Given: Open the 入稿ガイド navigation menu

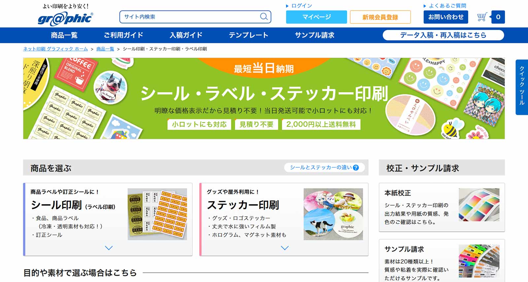Looking at the screenshot, I should tap(186, 35).
